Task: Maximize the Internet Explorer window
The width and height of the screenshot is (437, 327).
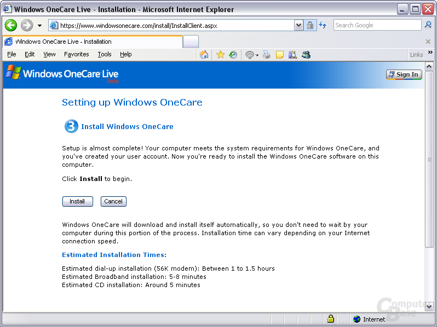Action: (415, 9)
